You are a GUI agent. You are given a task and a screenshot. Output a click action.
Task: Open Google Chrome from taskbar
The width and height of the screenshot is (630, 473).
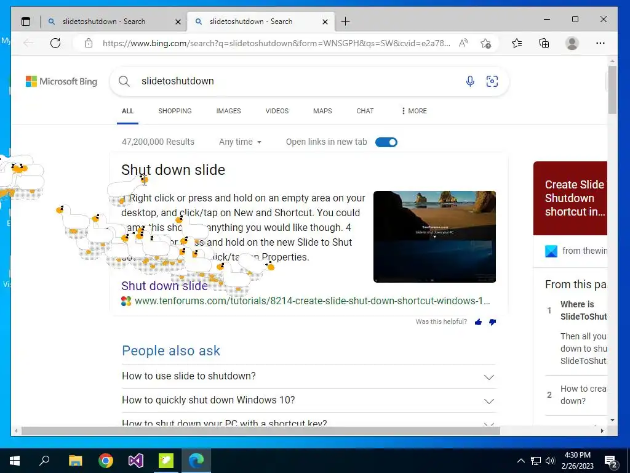coord(106,461)
